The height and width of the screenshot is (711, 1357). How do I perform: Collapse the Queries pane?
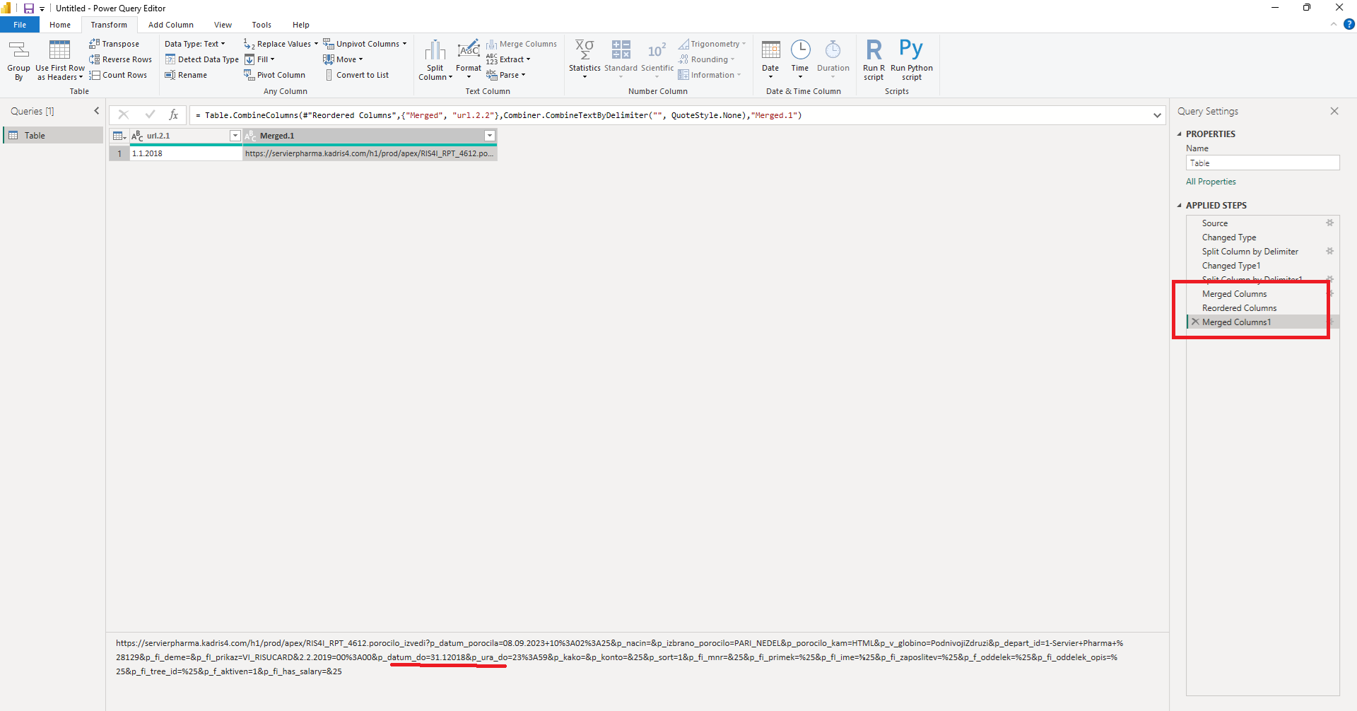click(x=97, y=111)
